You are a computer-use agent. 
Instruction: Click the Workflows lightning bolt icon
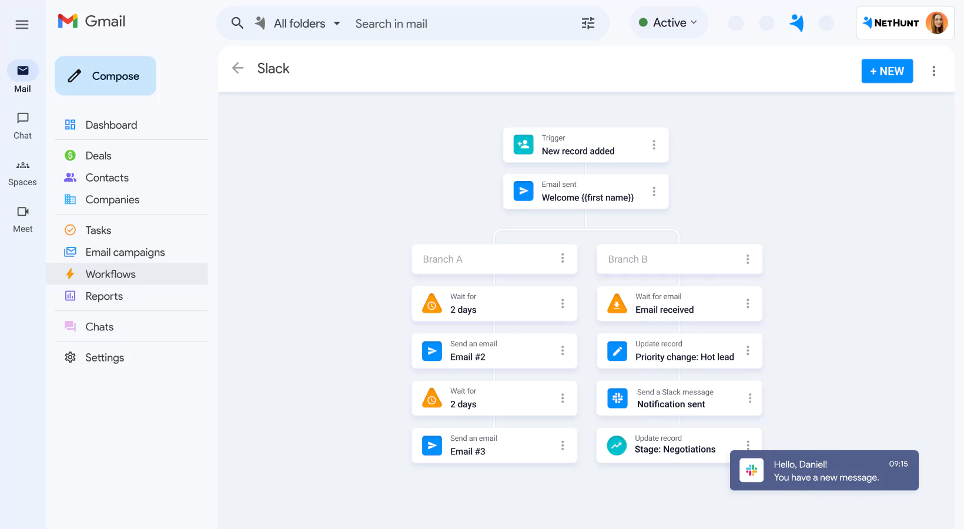click(70, 274)
